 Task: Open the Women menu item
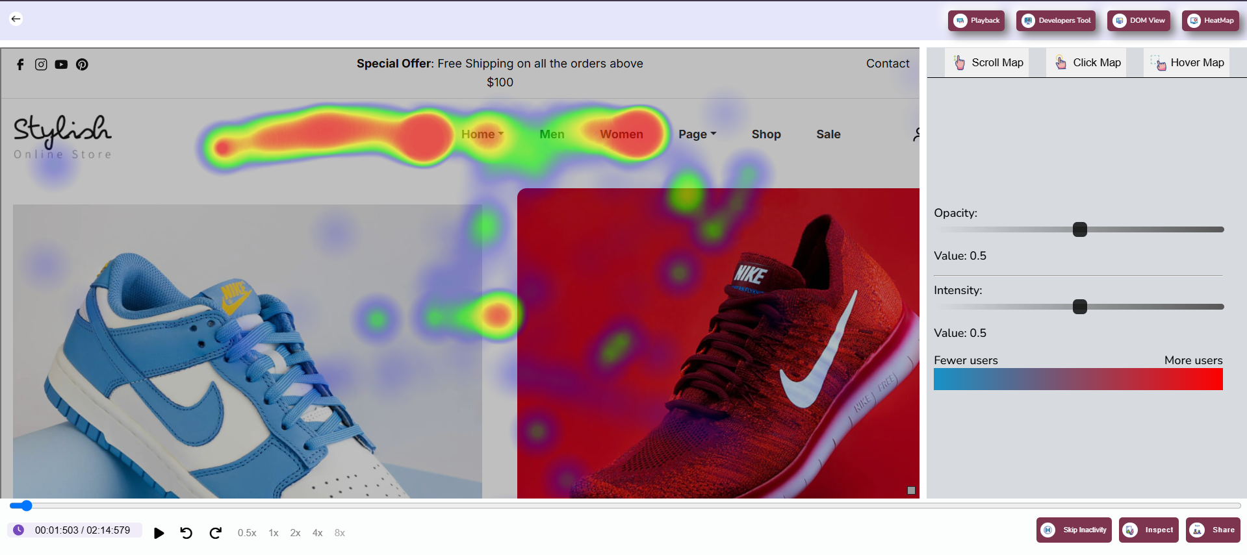pos(621,134)
